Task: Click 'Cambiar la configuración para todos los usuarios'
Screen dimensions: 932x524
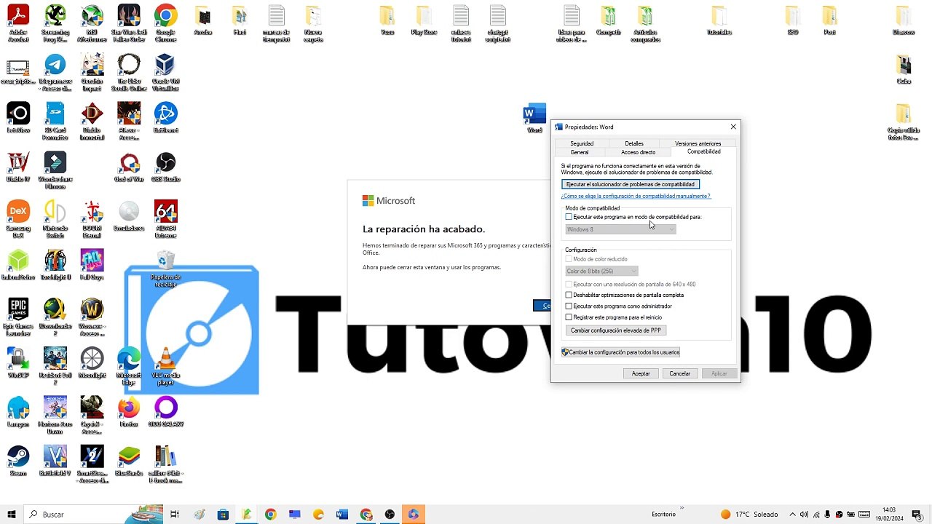Action: click(621, 352)
